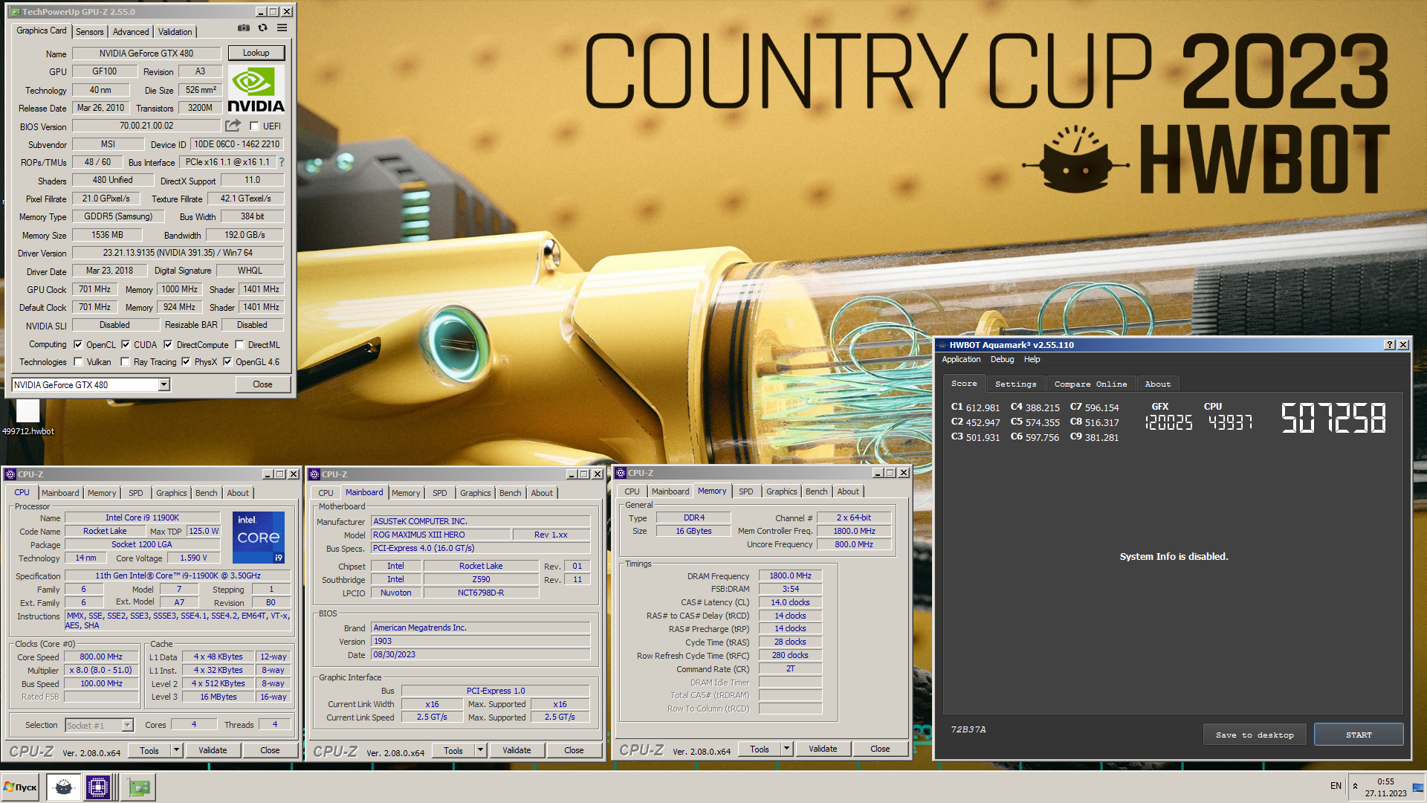The image size is (1427, 803).
Task: Expand the Tools dropdown arrow in the CPU-Z Mainboard window
Action: pos(481,751)
